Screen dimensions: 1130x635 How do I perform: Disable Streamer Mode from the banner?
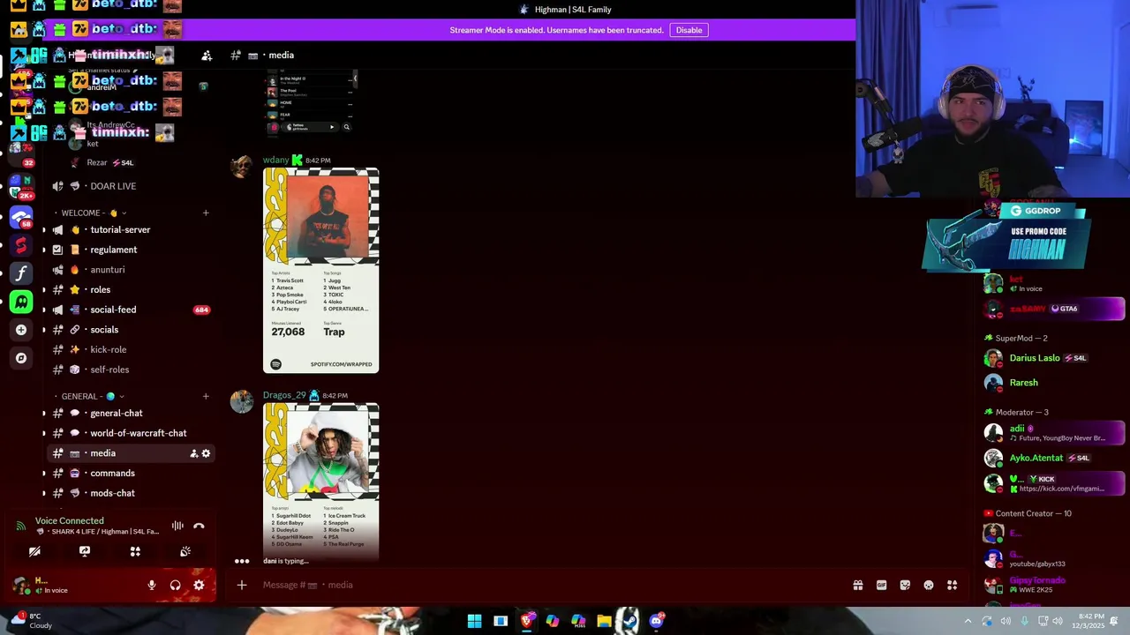[689, 30]
